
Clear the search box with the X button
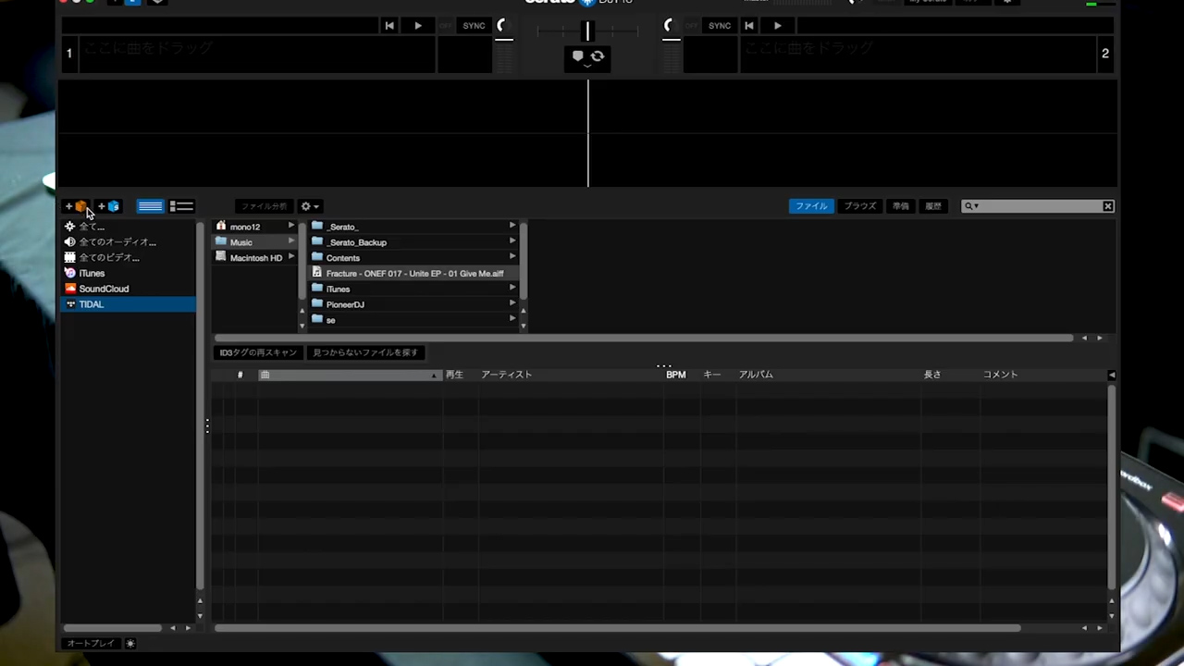1107,206
